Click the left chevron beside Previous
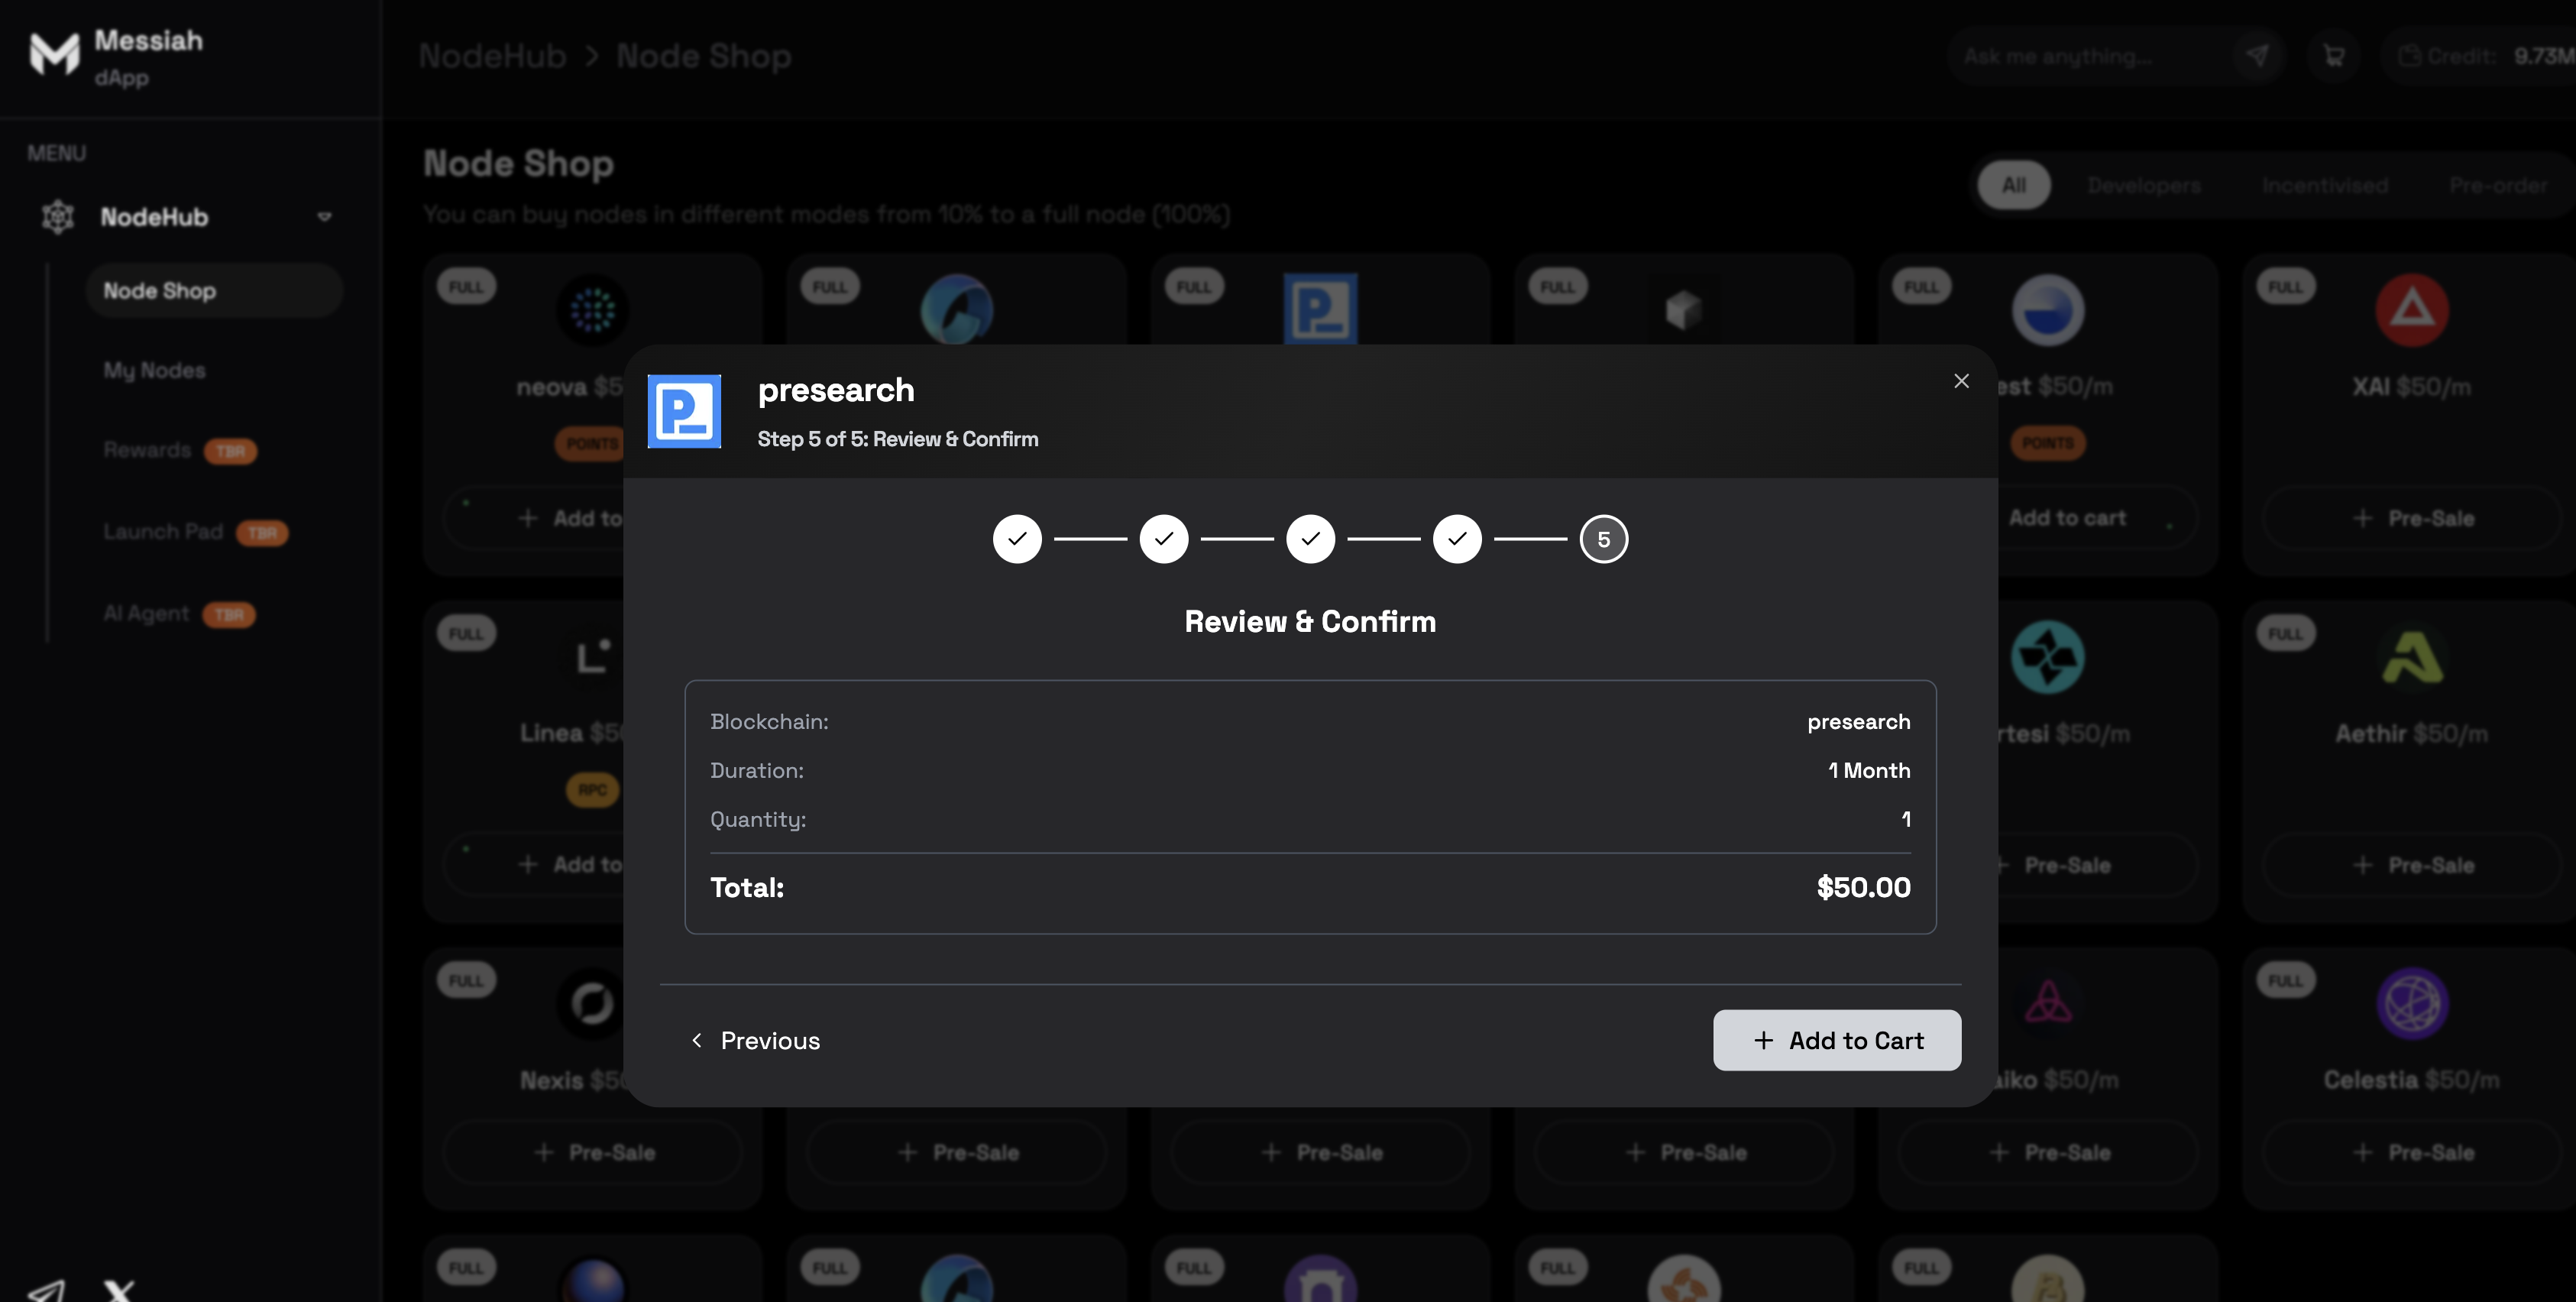Screen dimensions: 2576x1302 697,1040
